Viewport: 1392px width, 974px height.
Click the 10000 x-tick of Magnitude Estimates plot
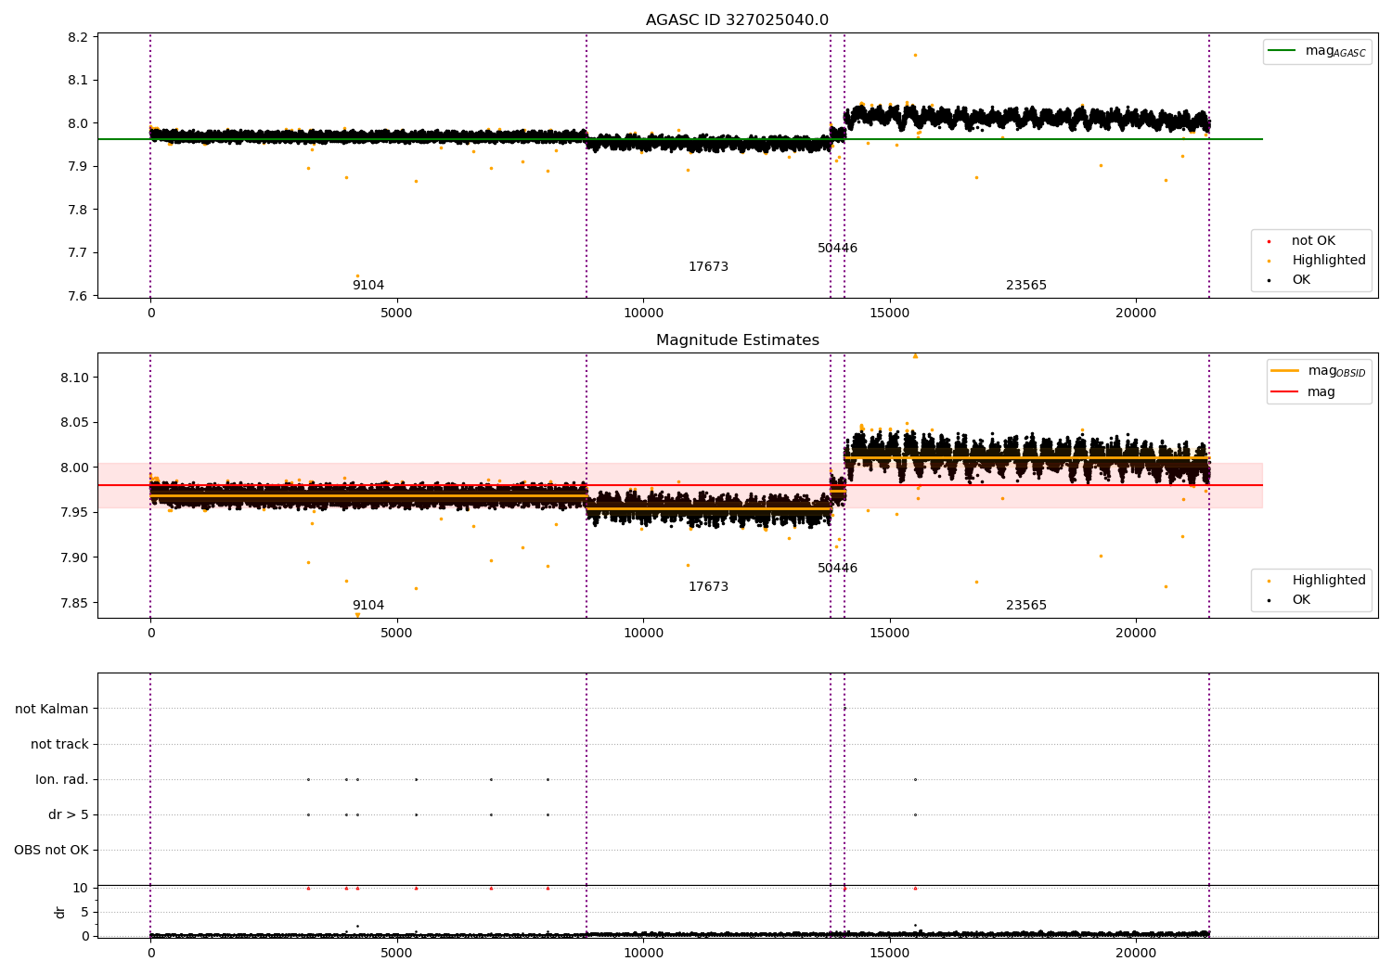pyautogui.click(x=643, y=634)
